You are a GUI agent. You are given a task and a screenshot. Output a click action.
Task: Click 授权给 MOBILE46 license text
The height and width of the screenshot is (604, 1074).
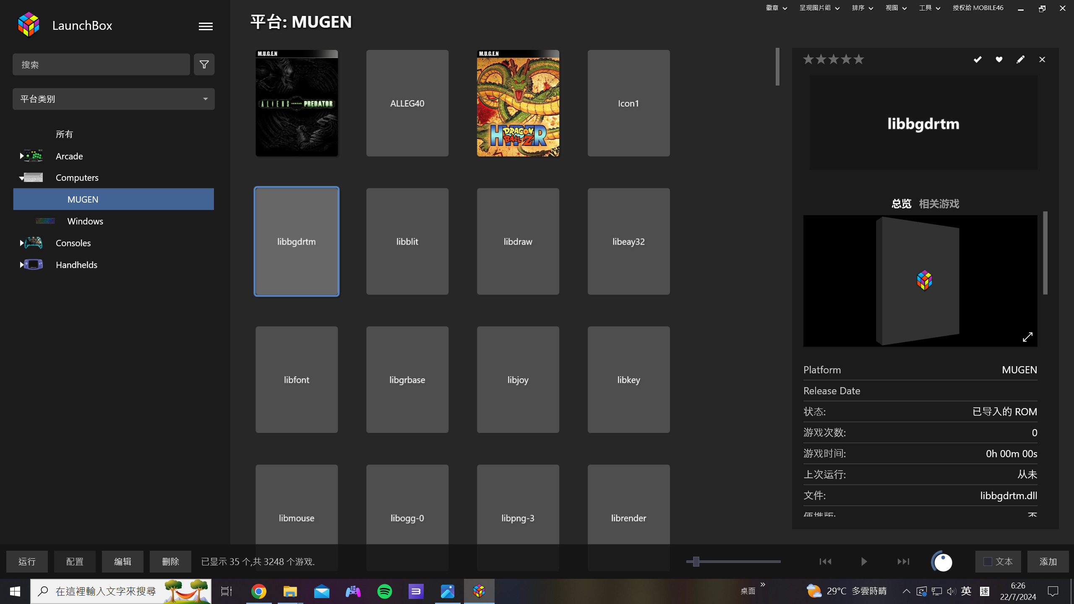pyautogui.click(x=978, y=8)
